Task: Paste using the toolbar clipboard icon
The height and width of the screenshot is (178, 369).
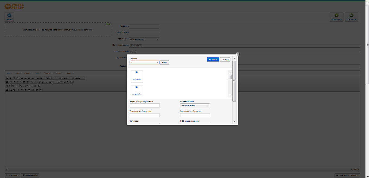Action: 14,90
